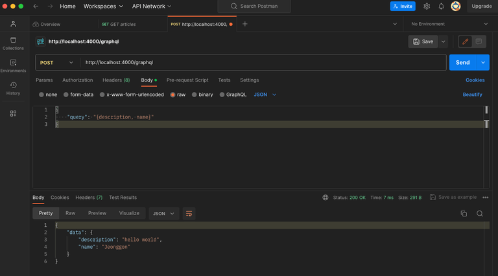The width and height of the screenshot is (498, 276).
Task: Change the response JSON format dropdown
Action: 163,214
